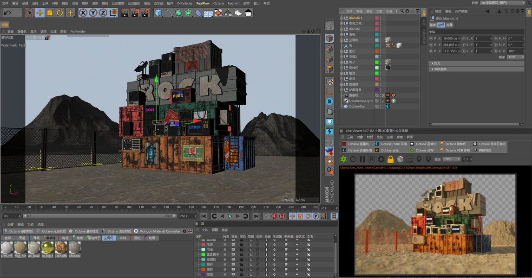Image resolution: width=532 pixels, height=278 pixels.
Task: Open Octane Live Viewer settings gear
Action: 381,159
